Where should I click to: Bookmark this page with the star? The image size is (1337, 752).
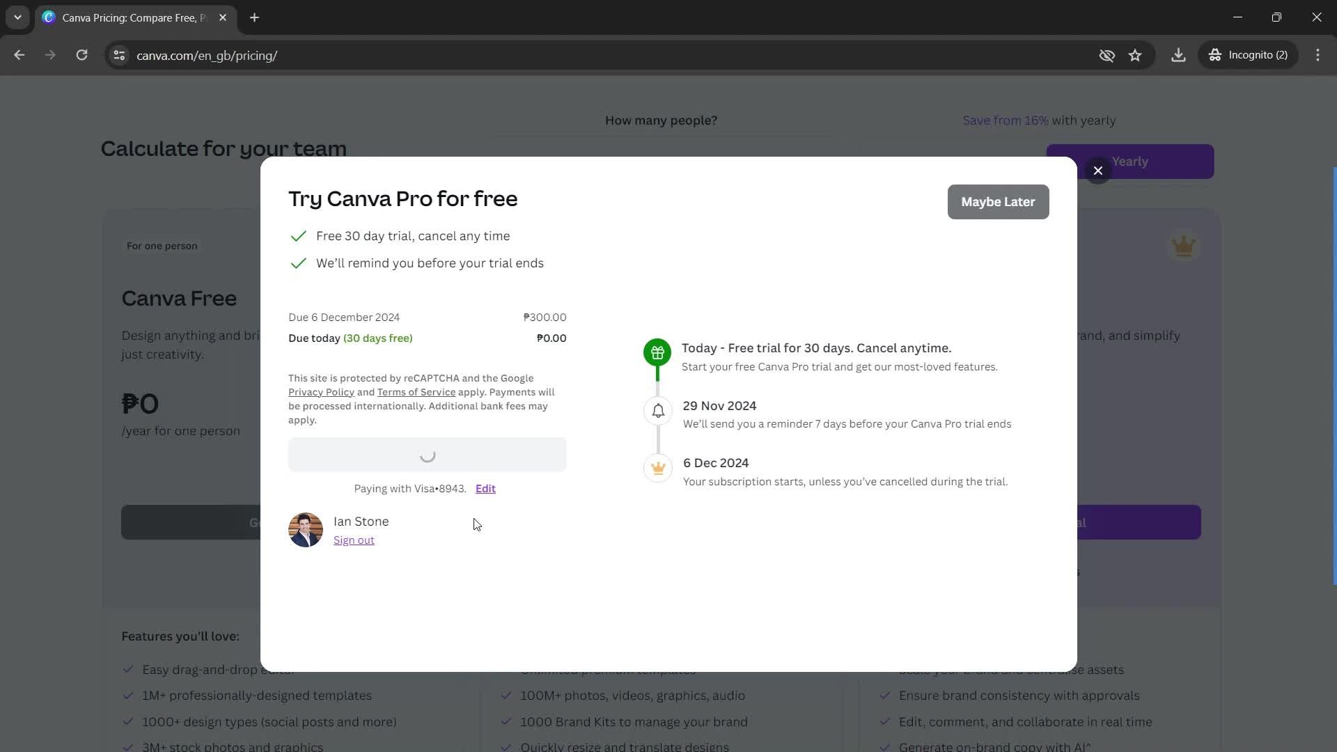pos(1135,55)
